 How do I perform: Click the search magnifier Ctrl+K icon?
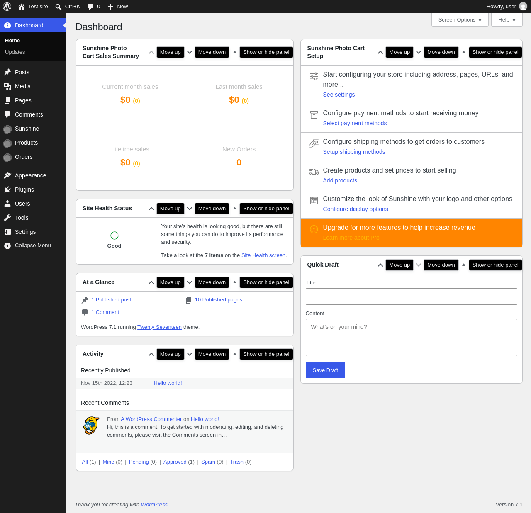[58, 7]
